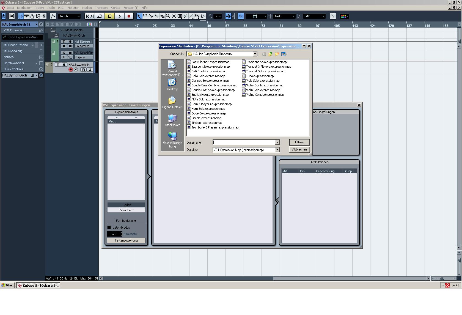The height and width of the screenshot is (315, 462).
Task: Create new folder icon in dialog
Action: coord(277,54)
